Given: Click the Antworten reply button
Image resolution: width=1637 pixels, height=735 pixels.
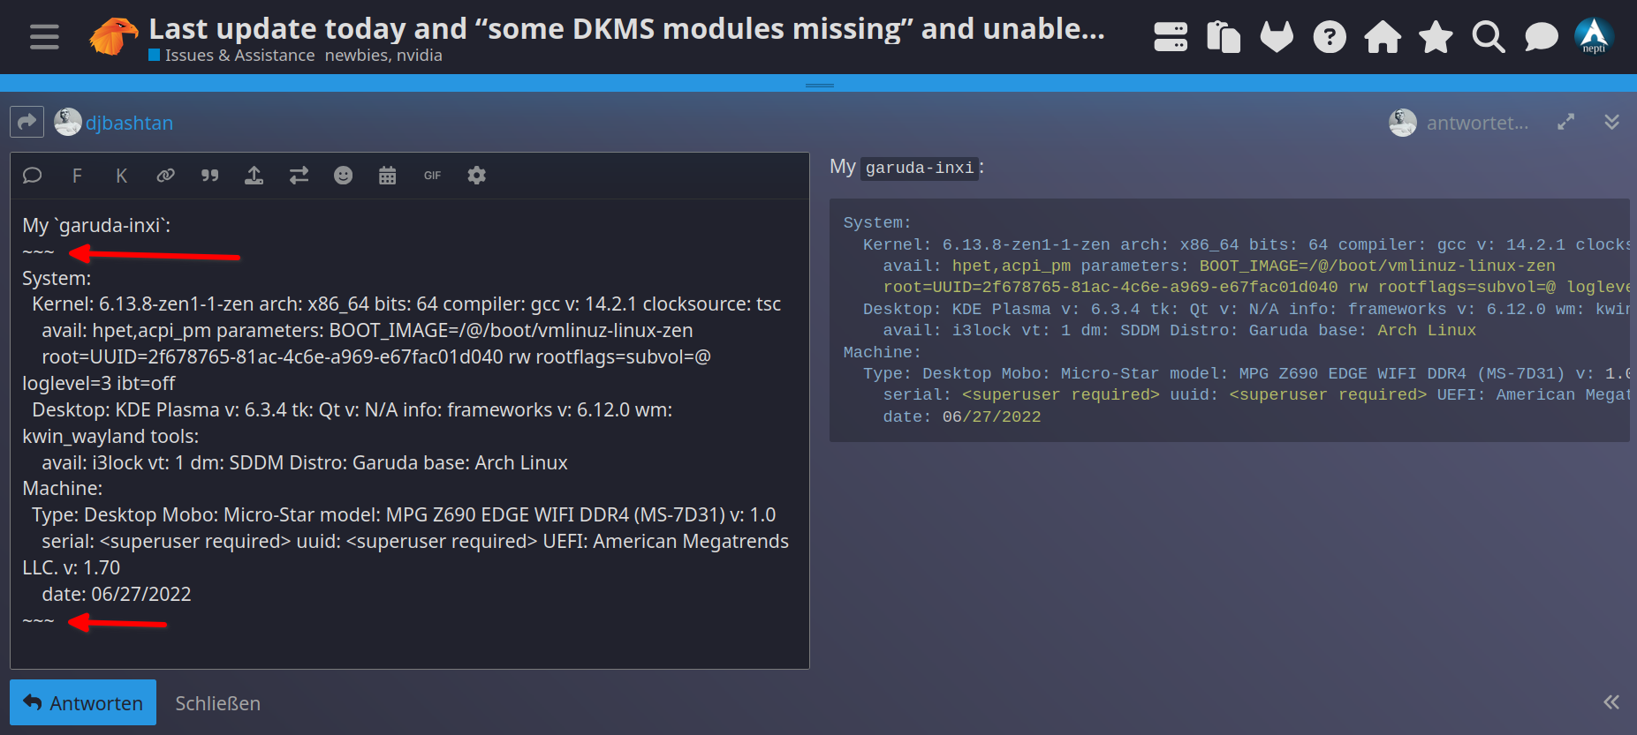Looking at the screenshot, I should 83,702.
